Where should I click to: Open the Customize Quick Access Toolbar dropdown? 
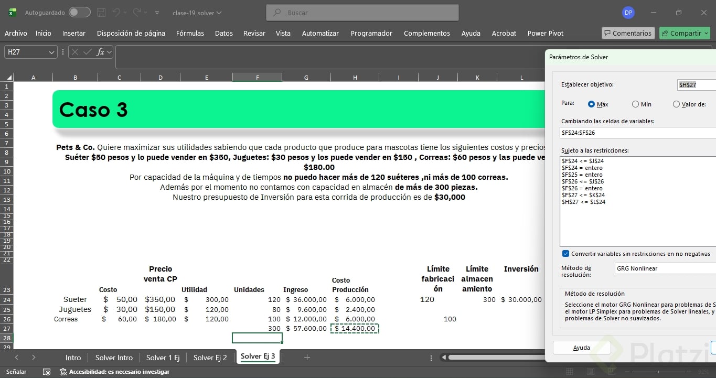pos(157,12)
